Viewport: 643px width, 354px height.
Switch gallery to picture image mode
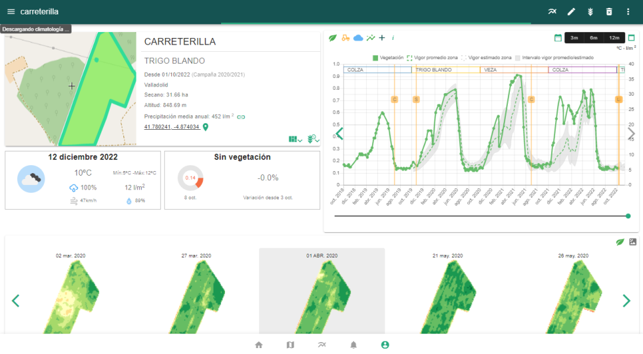[x=633, y=242]
